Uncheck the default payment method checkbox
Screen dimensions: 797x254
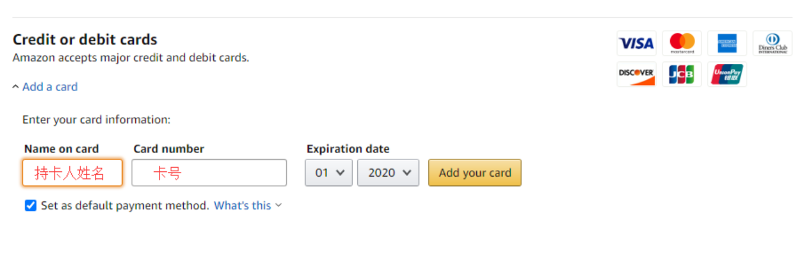(x=31, y=206)
